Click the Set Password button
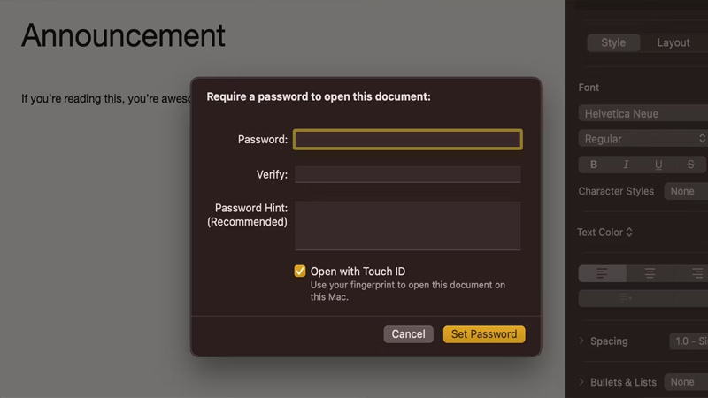This screenshot has height=398, width=708. tap(484, 334)
